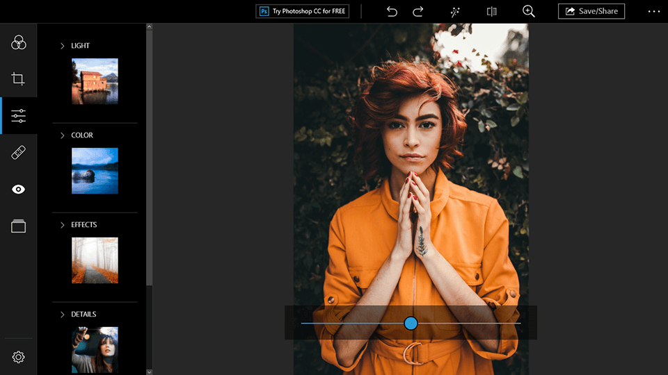Viewport: 668px width, 375px height.
Task: Select the Spot Heal bandage tool
Action: click(19, 153)
